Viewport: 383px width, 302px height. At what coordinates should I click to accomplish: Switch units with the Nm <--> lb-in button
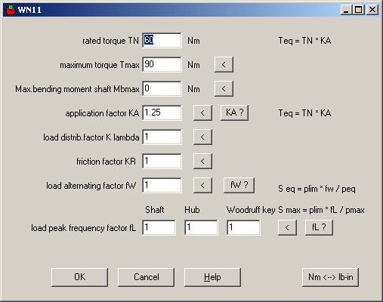click(x=330, y=277)
